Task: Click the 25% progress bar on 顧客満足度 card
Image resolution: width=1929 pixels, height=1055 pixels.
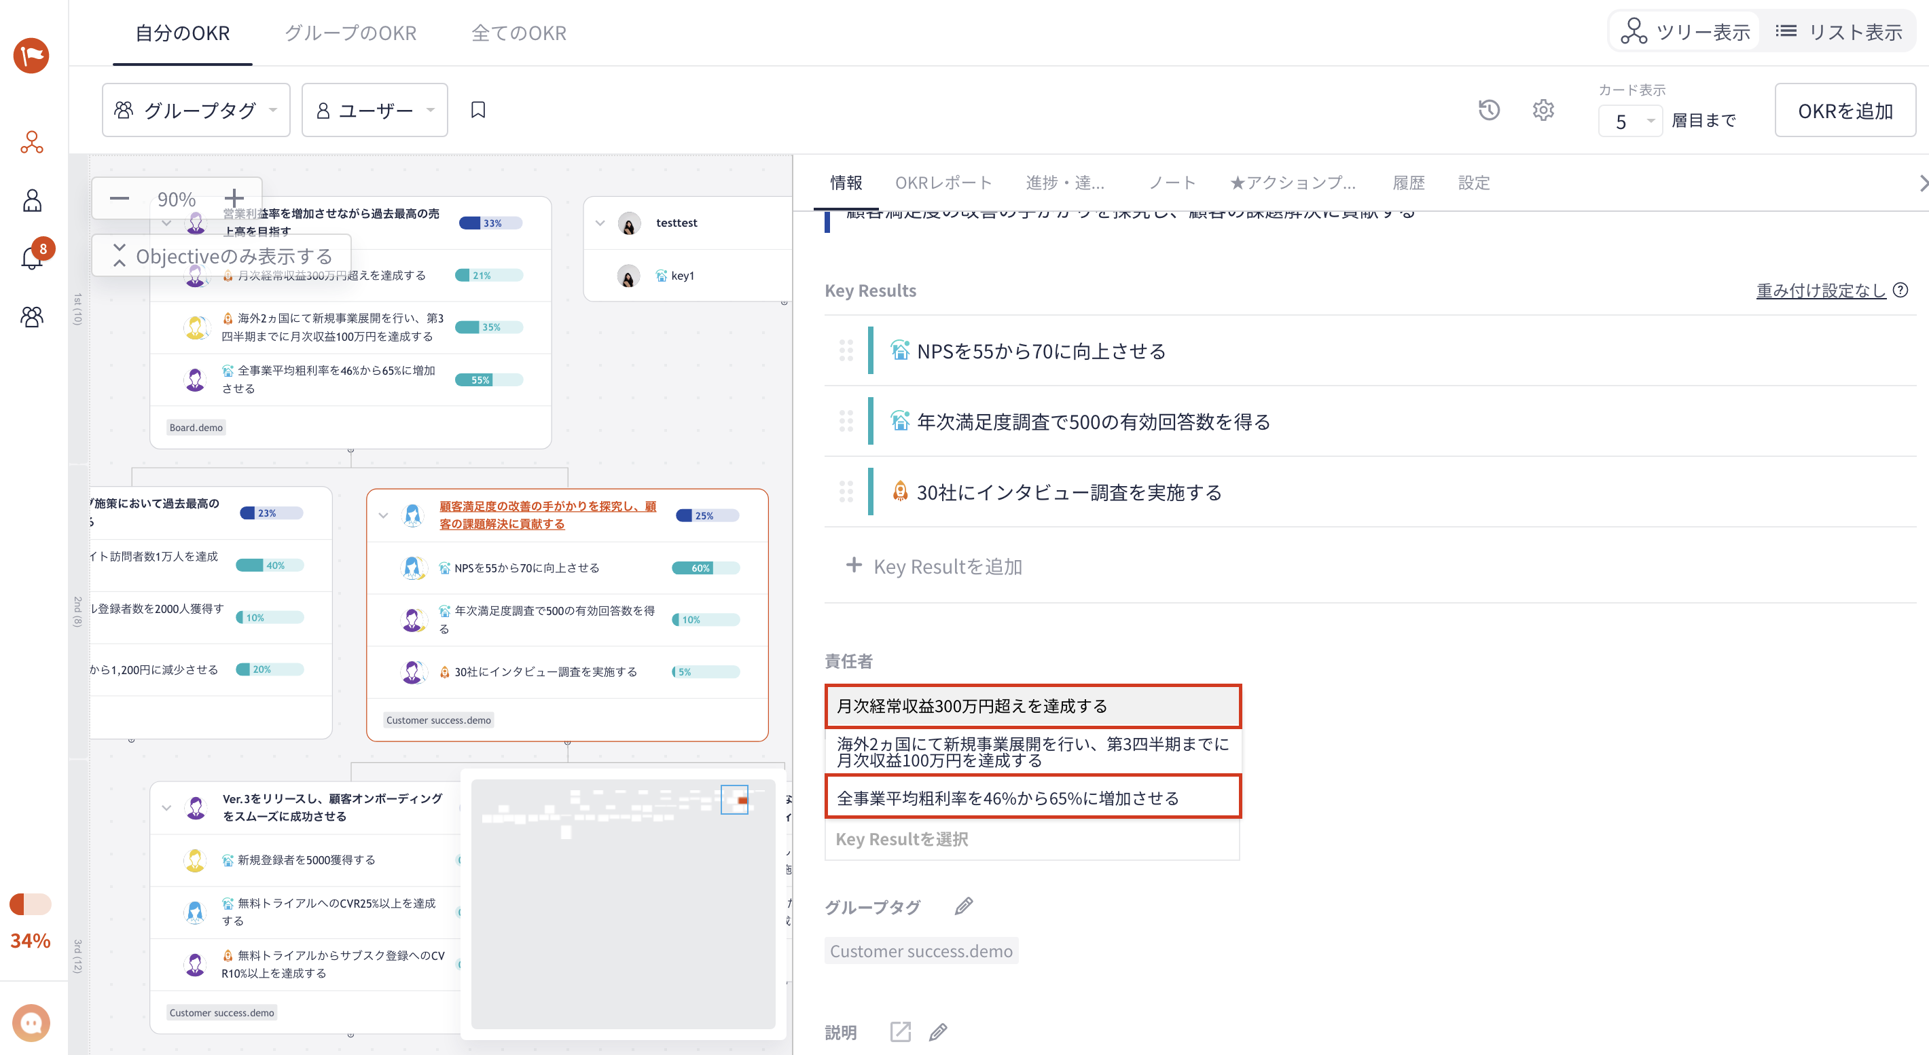Action: point(707,515)
